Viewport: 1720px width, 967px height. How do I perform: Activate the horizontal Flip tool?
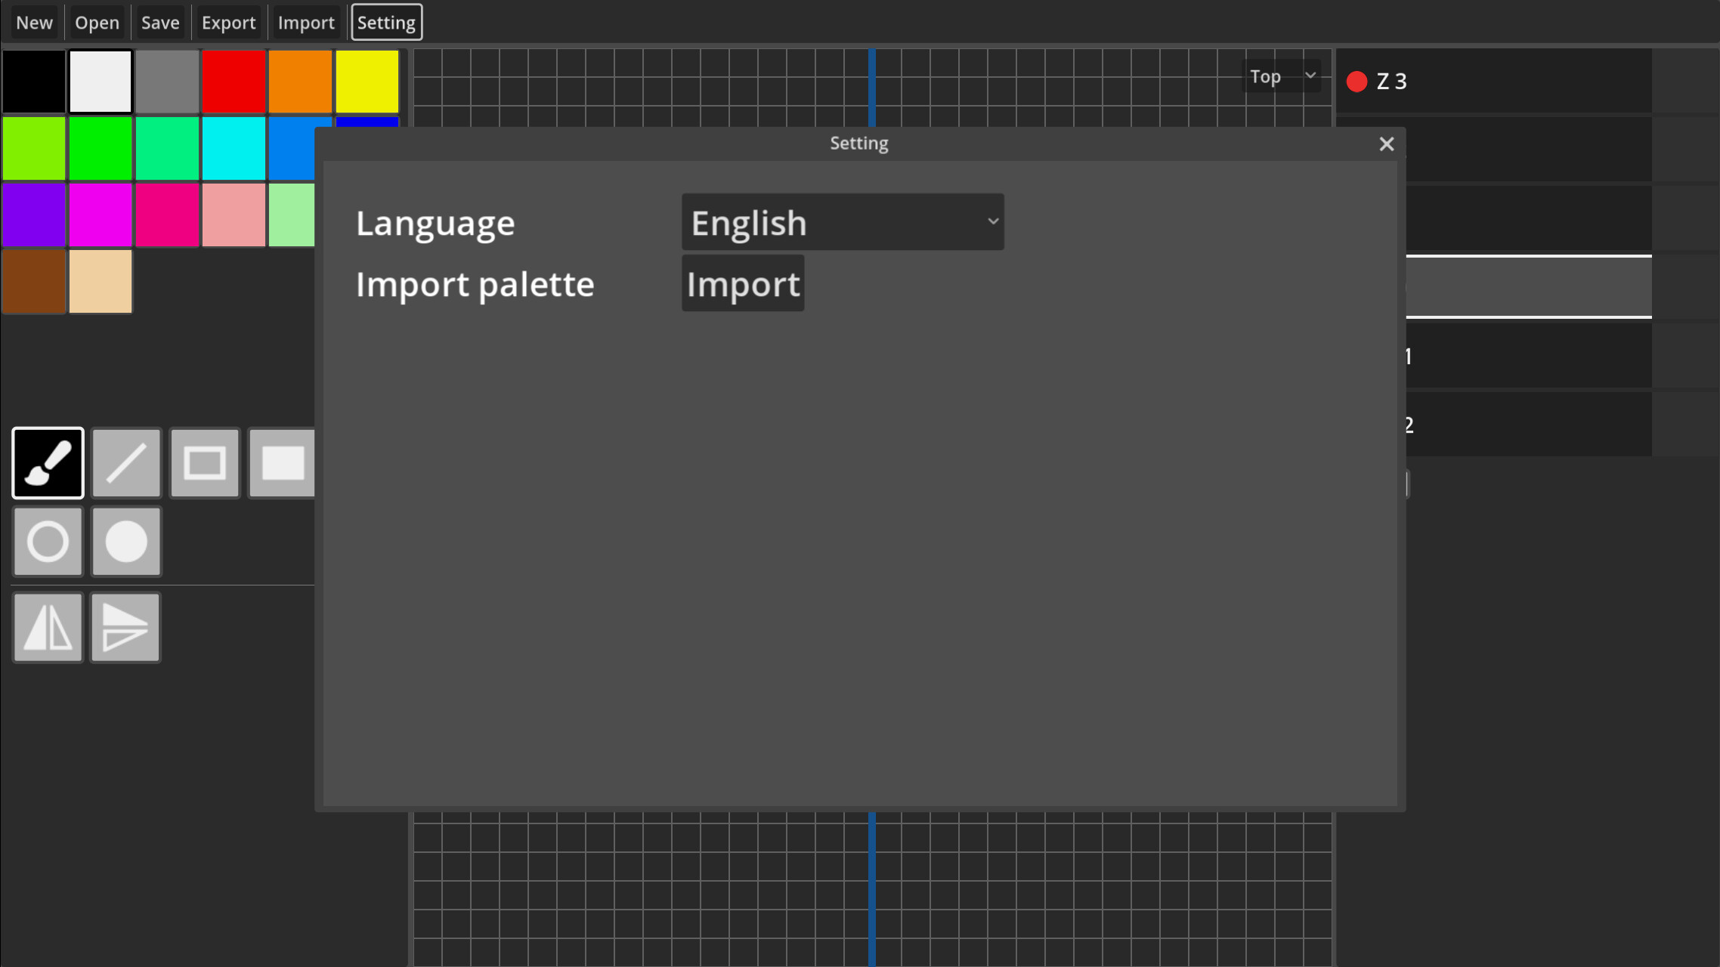(x=47, y=627)
